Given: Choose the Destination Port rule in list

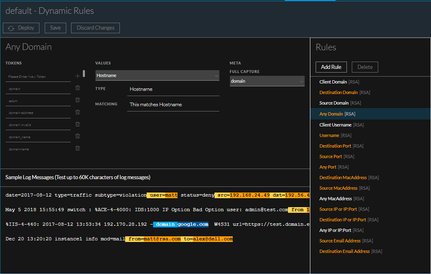Looking at the screenshot, I should tap(335, 146).
